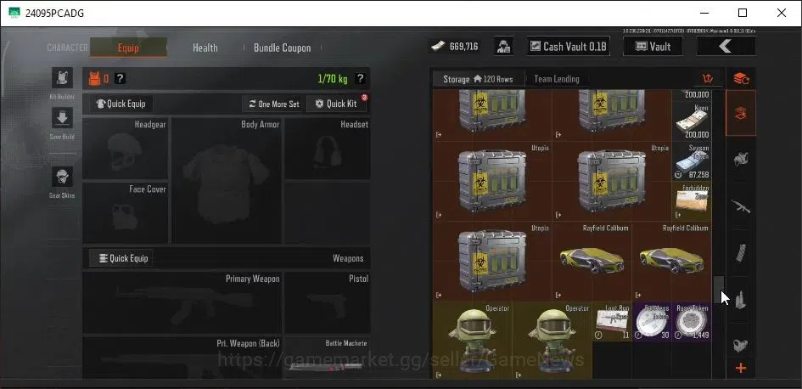
Task: Click the One More Set button
Action: click(273, 104)
